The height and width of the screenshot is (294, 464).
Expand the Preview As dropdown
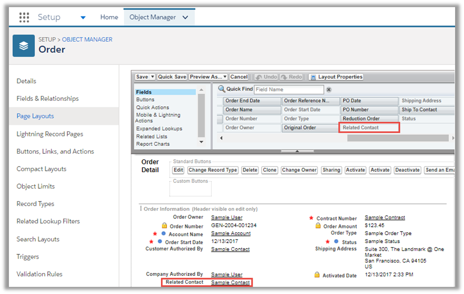(225, 77)
